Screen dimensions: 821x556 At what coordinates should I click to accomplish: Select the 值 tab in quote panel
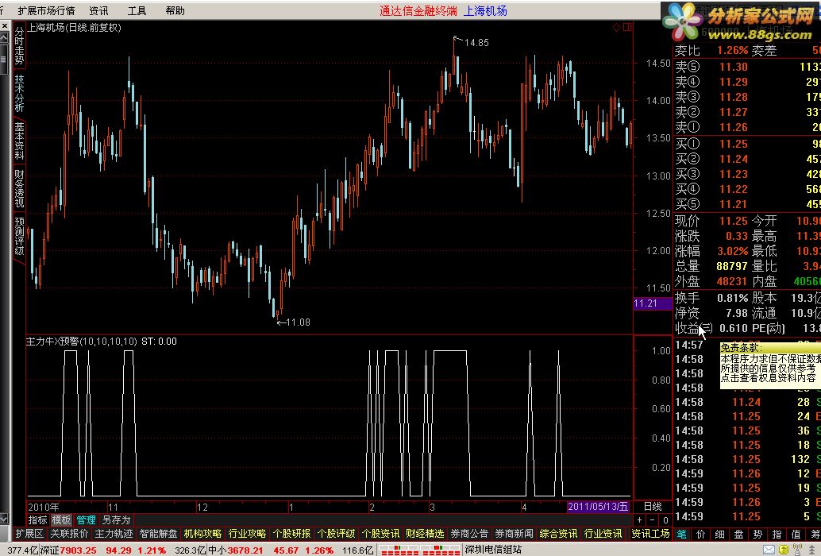(796, 534)
